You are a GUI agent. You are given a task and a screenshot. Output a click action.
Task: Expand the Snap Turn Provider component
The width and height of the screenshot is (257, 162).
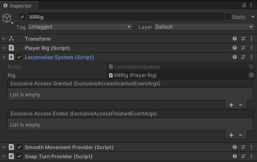point(4,157)
